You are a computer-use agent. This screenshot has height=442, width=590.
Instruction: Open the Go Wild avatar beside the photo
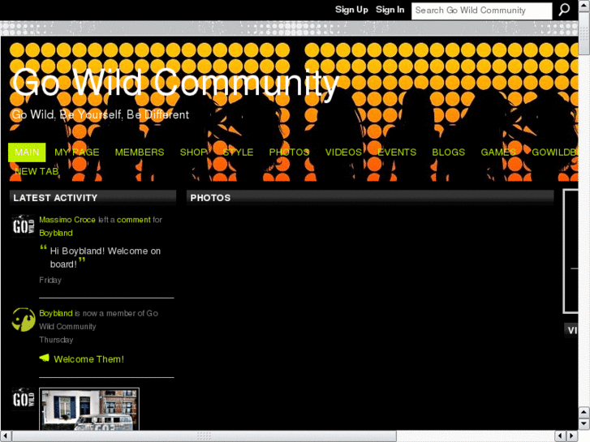coord(24,399)
